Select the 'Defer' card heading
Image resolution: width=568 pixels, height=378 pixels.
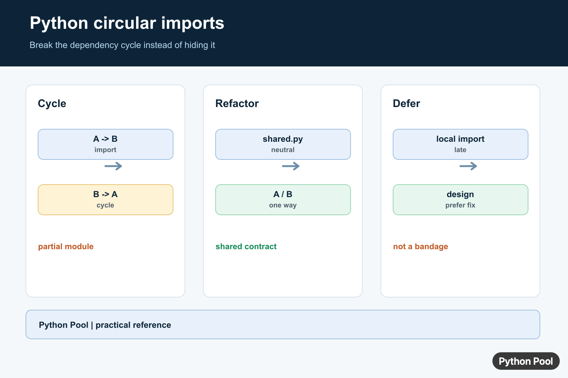coord(406,103)
